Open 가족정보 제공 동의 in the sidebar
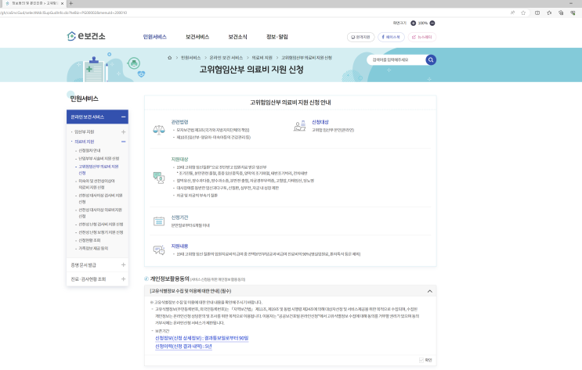 pyautogui.click(x=93, y=249)
